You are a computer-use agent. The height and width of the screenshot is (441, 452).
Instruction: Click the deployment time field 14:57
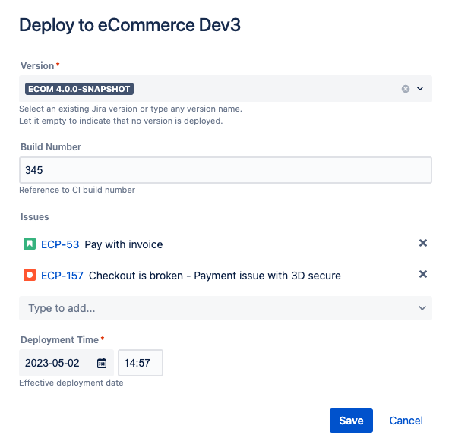pos(141,363)
